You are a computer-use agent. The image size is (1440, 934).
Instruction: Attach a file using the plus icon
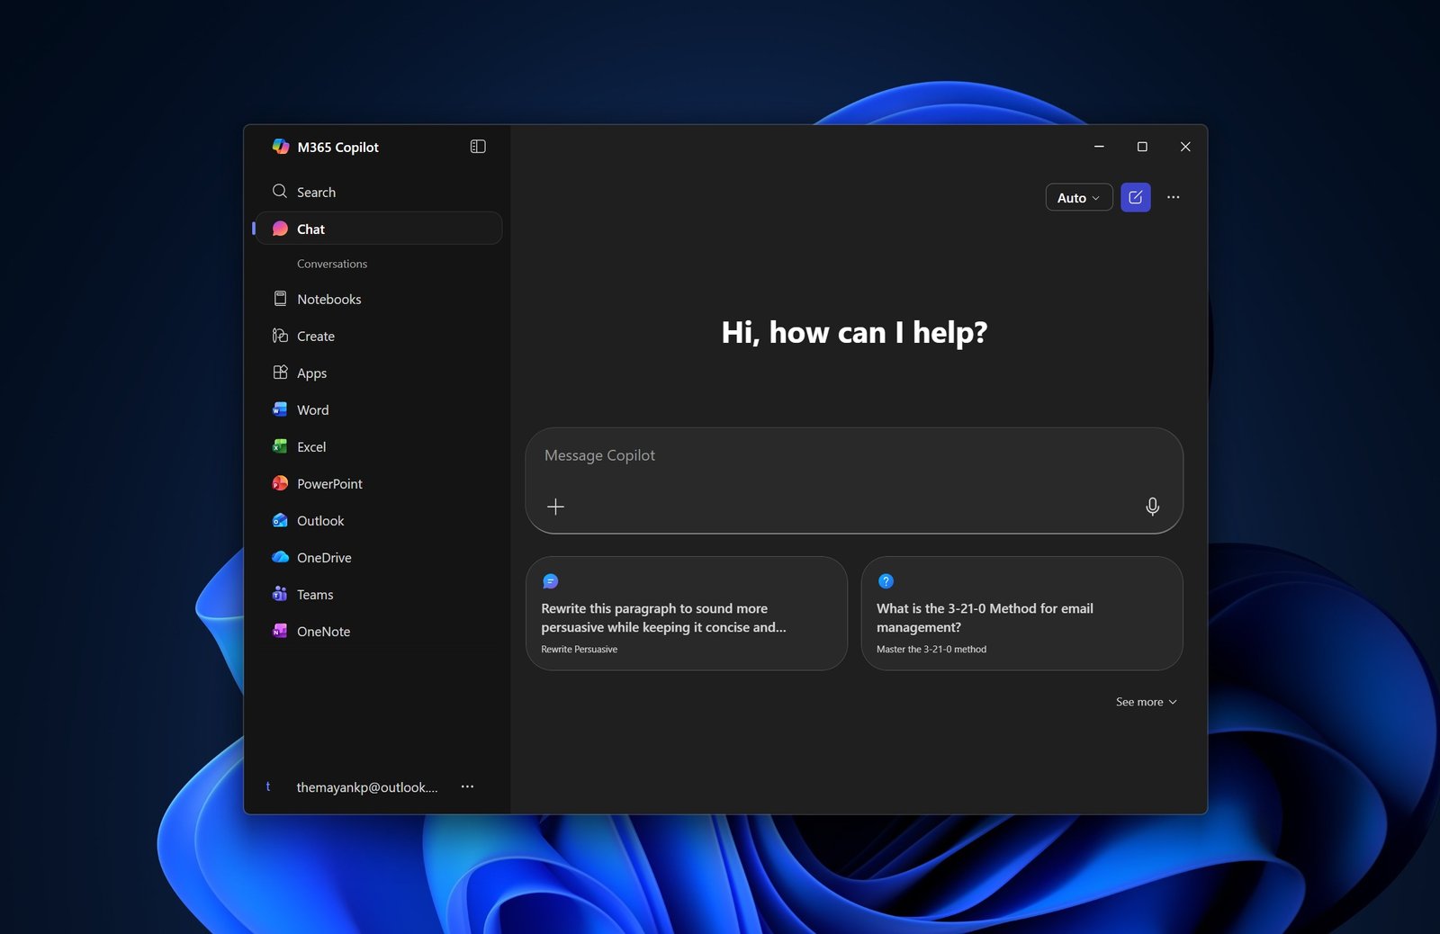(556, 506)
